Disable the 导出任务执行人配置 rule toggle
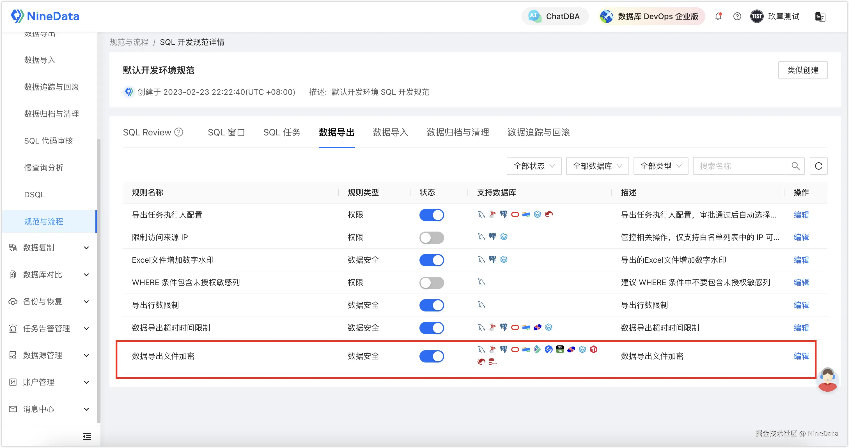Image resolution: width=849 pixels, height=448 pixels. point(432,215)
